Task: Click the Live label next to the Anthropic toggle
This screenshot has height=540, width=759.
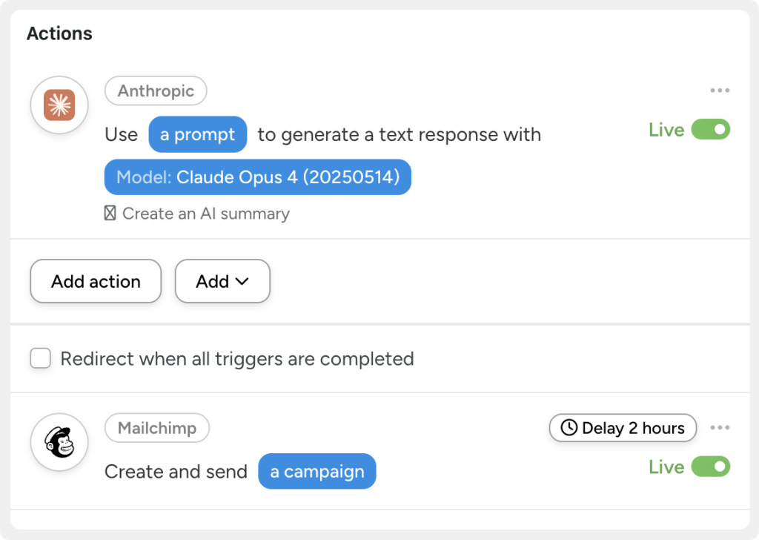Action: tap(668, 129)
